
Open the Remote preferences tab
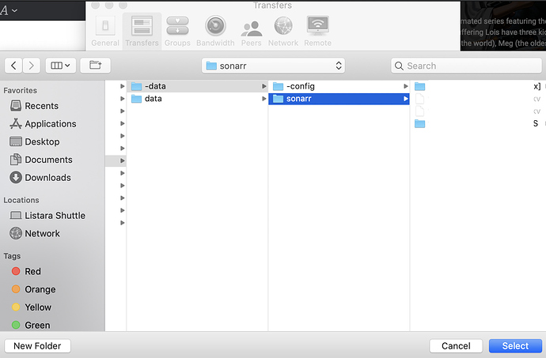pos(317,31)
